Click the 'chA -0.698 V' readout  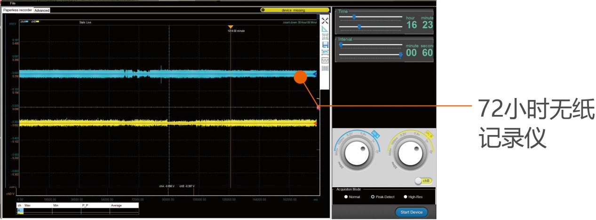[167, 186]
